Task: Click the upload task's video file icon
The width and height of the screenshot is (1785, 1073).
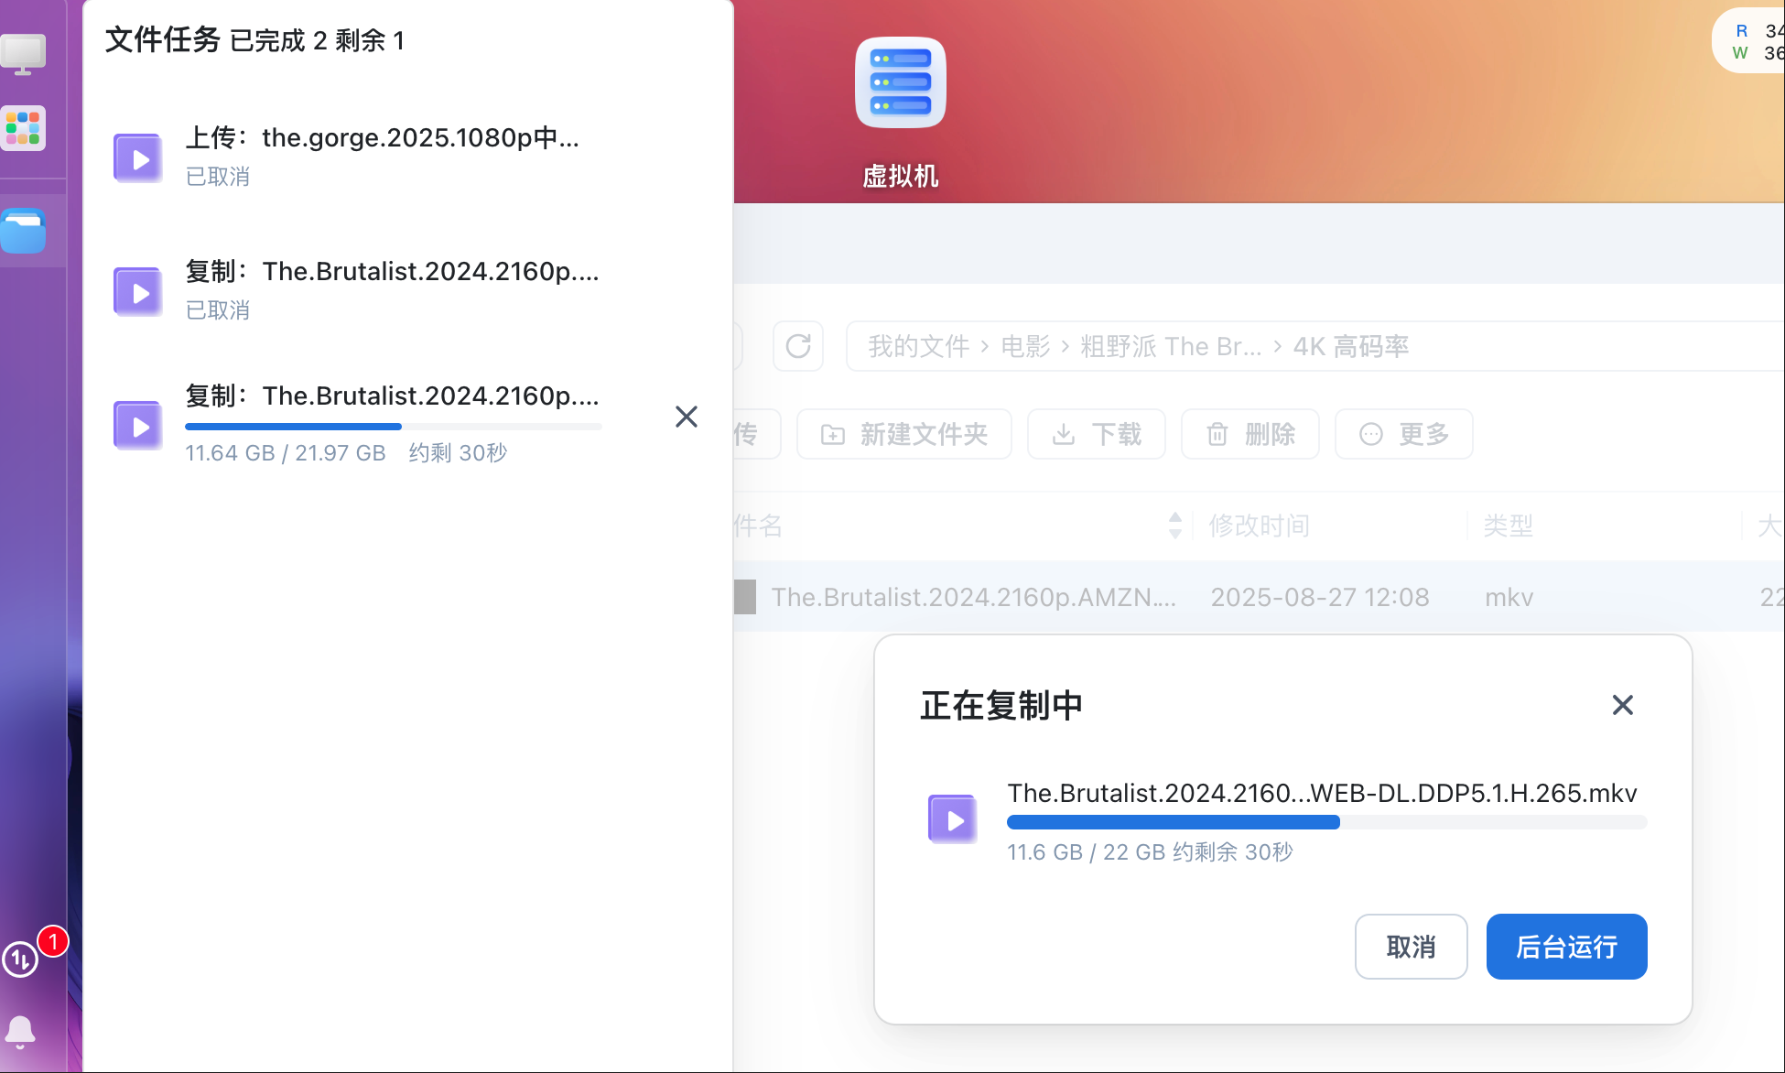Action: 137,157
